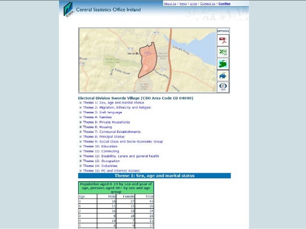Expand Theme 14: Industries
This screenshot has height=229, width=306.
pos(81,166)
